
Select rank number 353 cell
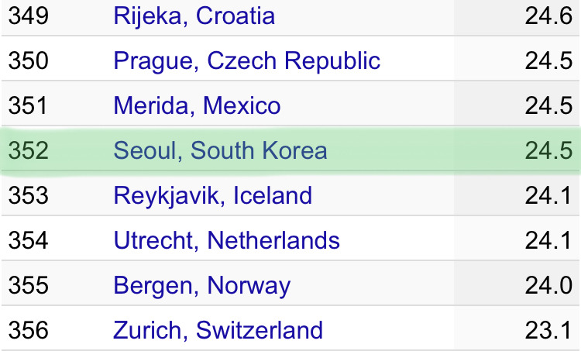[x=28, y=195]
